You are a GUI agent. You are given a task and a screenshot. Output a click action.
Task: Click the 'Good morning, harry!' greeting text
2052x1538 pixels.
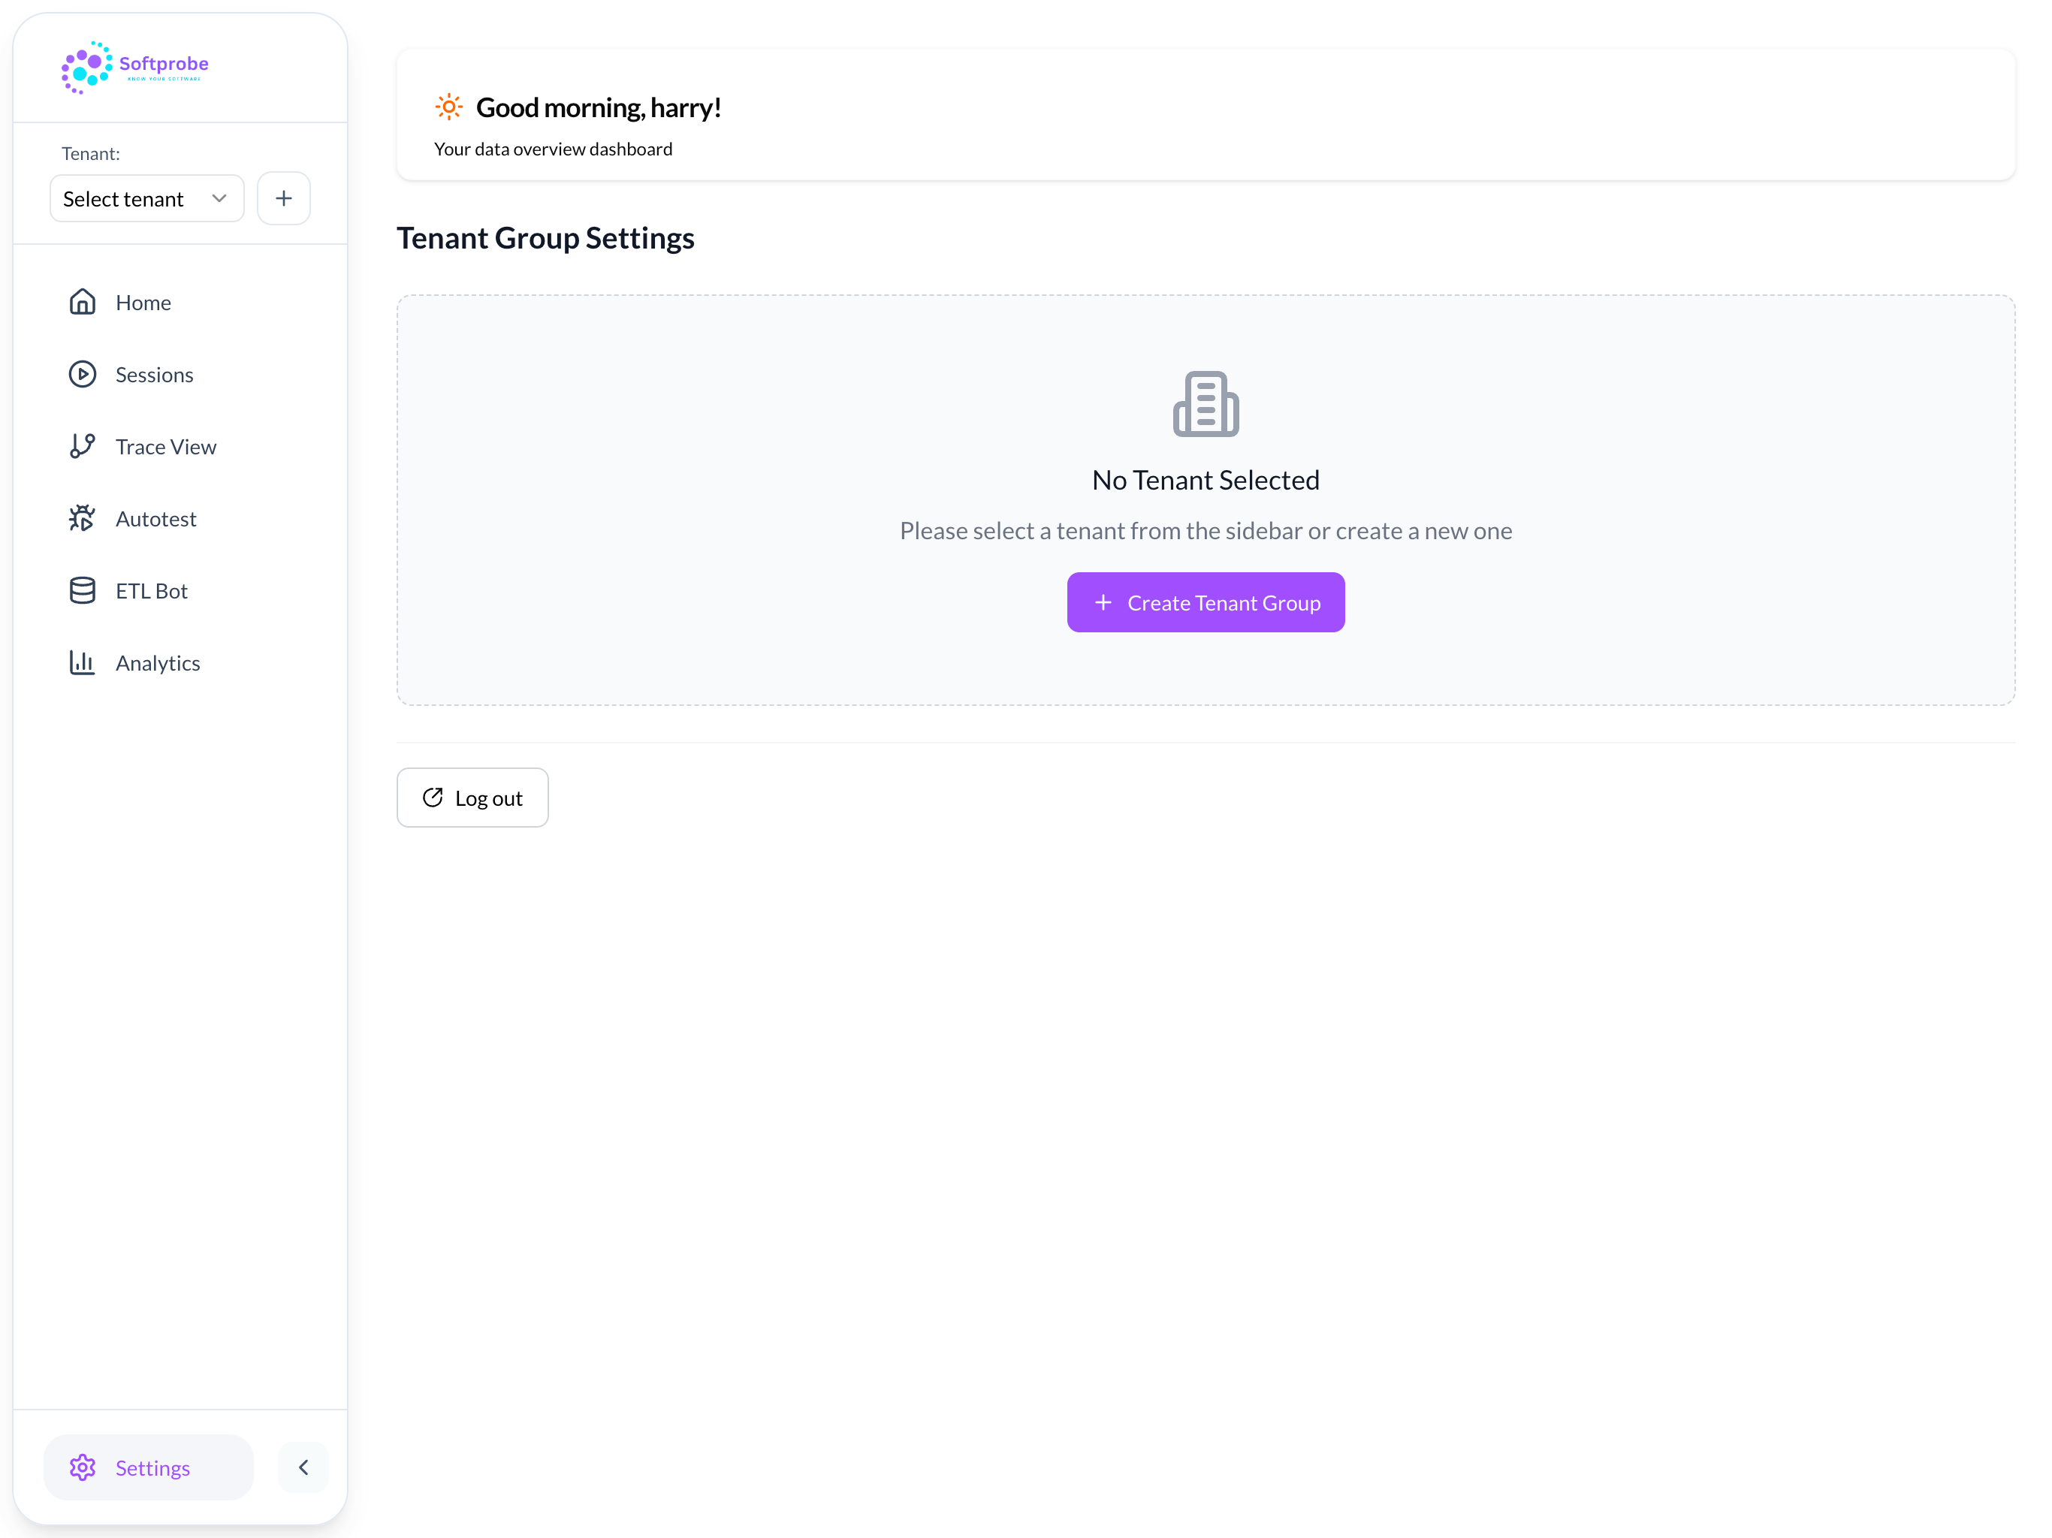coord(599,107)
